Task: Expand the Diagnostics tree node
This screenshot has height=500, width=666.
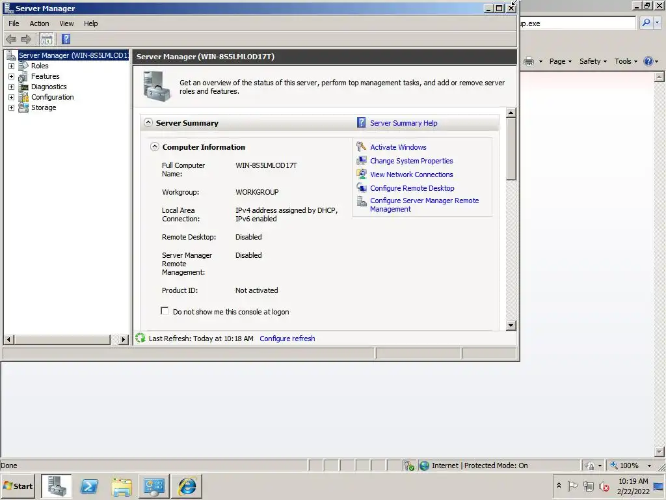Action: (12, 87)
